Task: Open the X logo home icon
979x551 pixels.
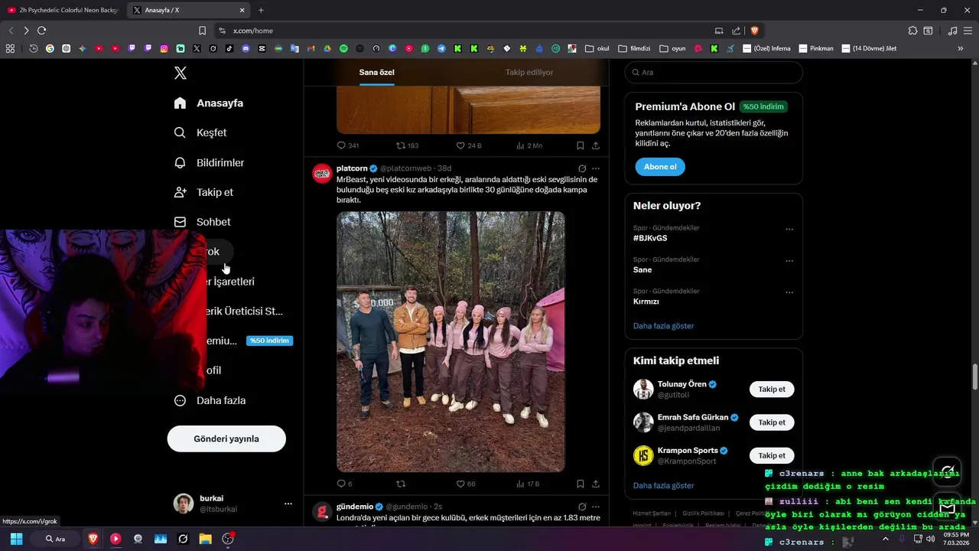Action: tap(180, 73)
